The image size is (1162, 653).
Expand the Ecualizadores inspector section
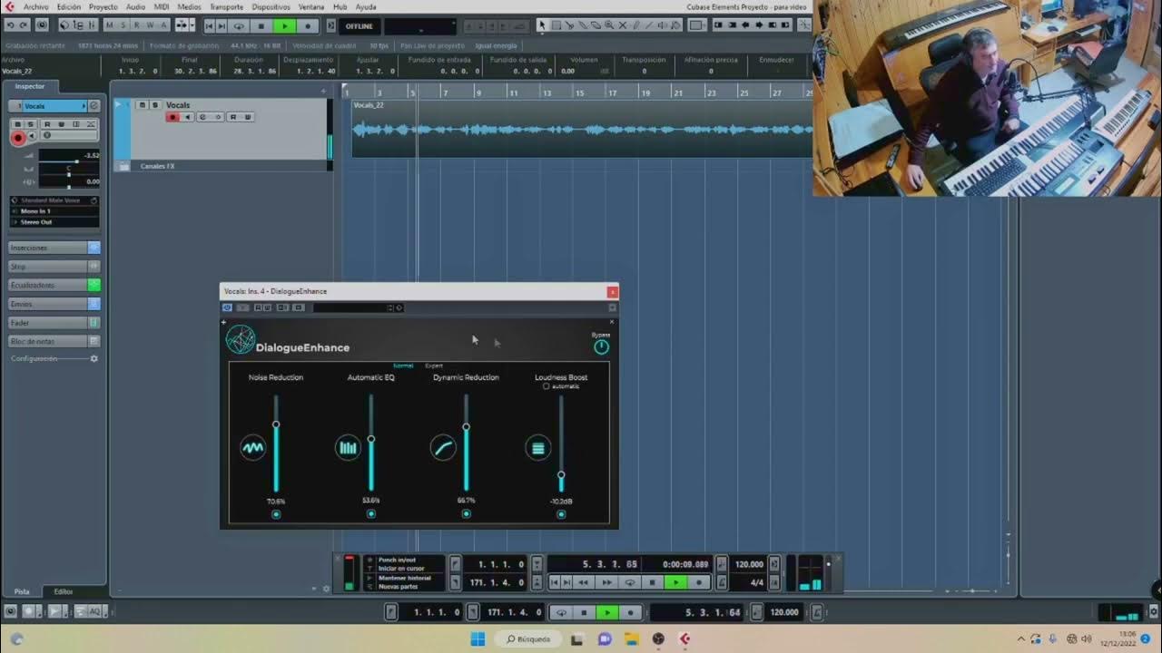(54, 285)
